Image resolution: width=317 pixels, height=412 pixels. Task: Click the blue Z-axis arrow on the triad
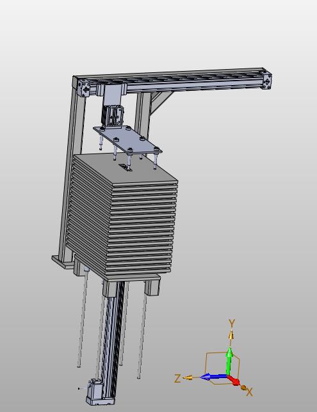click(213, 377)
